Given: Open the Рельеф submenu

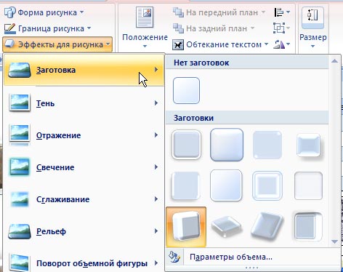Looking at the screenshot, I should (x=84, y=231).
